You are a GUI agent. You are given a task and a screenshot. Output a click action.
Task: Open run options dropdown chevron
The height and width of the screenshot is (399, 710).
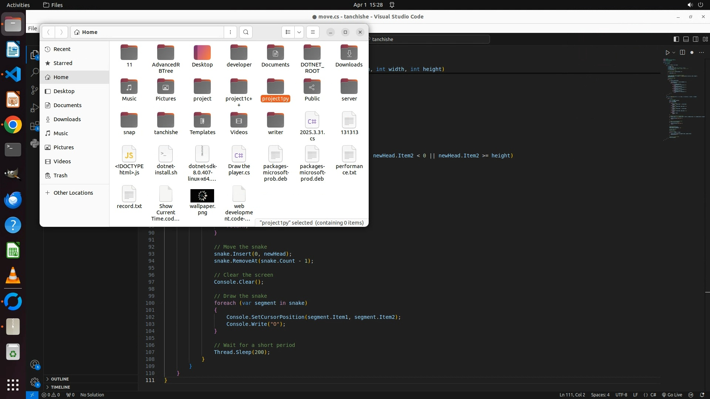(x=674, y=52)
